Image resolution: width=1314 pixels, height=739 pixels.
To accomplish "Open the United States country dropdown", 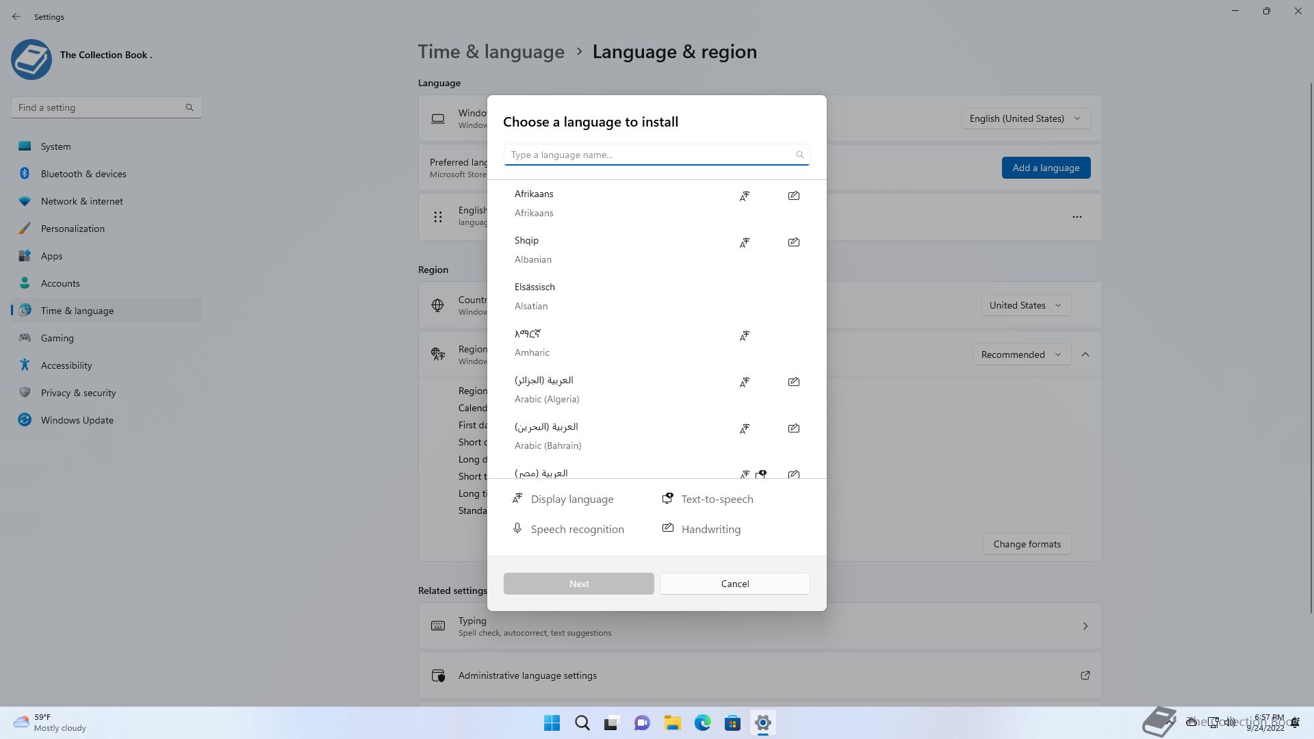I will coord(1025,305).
